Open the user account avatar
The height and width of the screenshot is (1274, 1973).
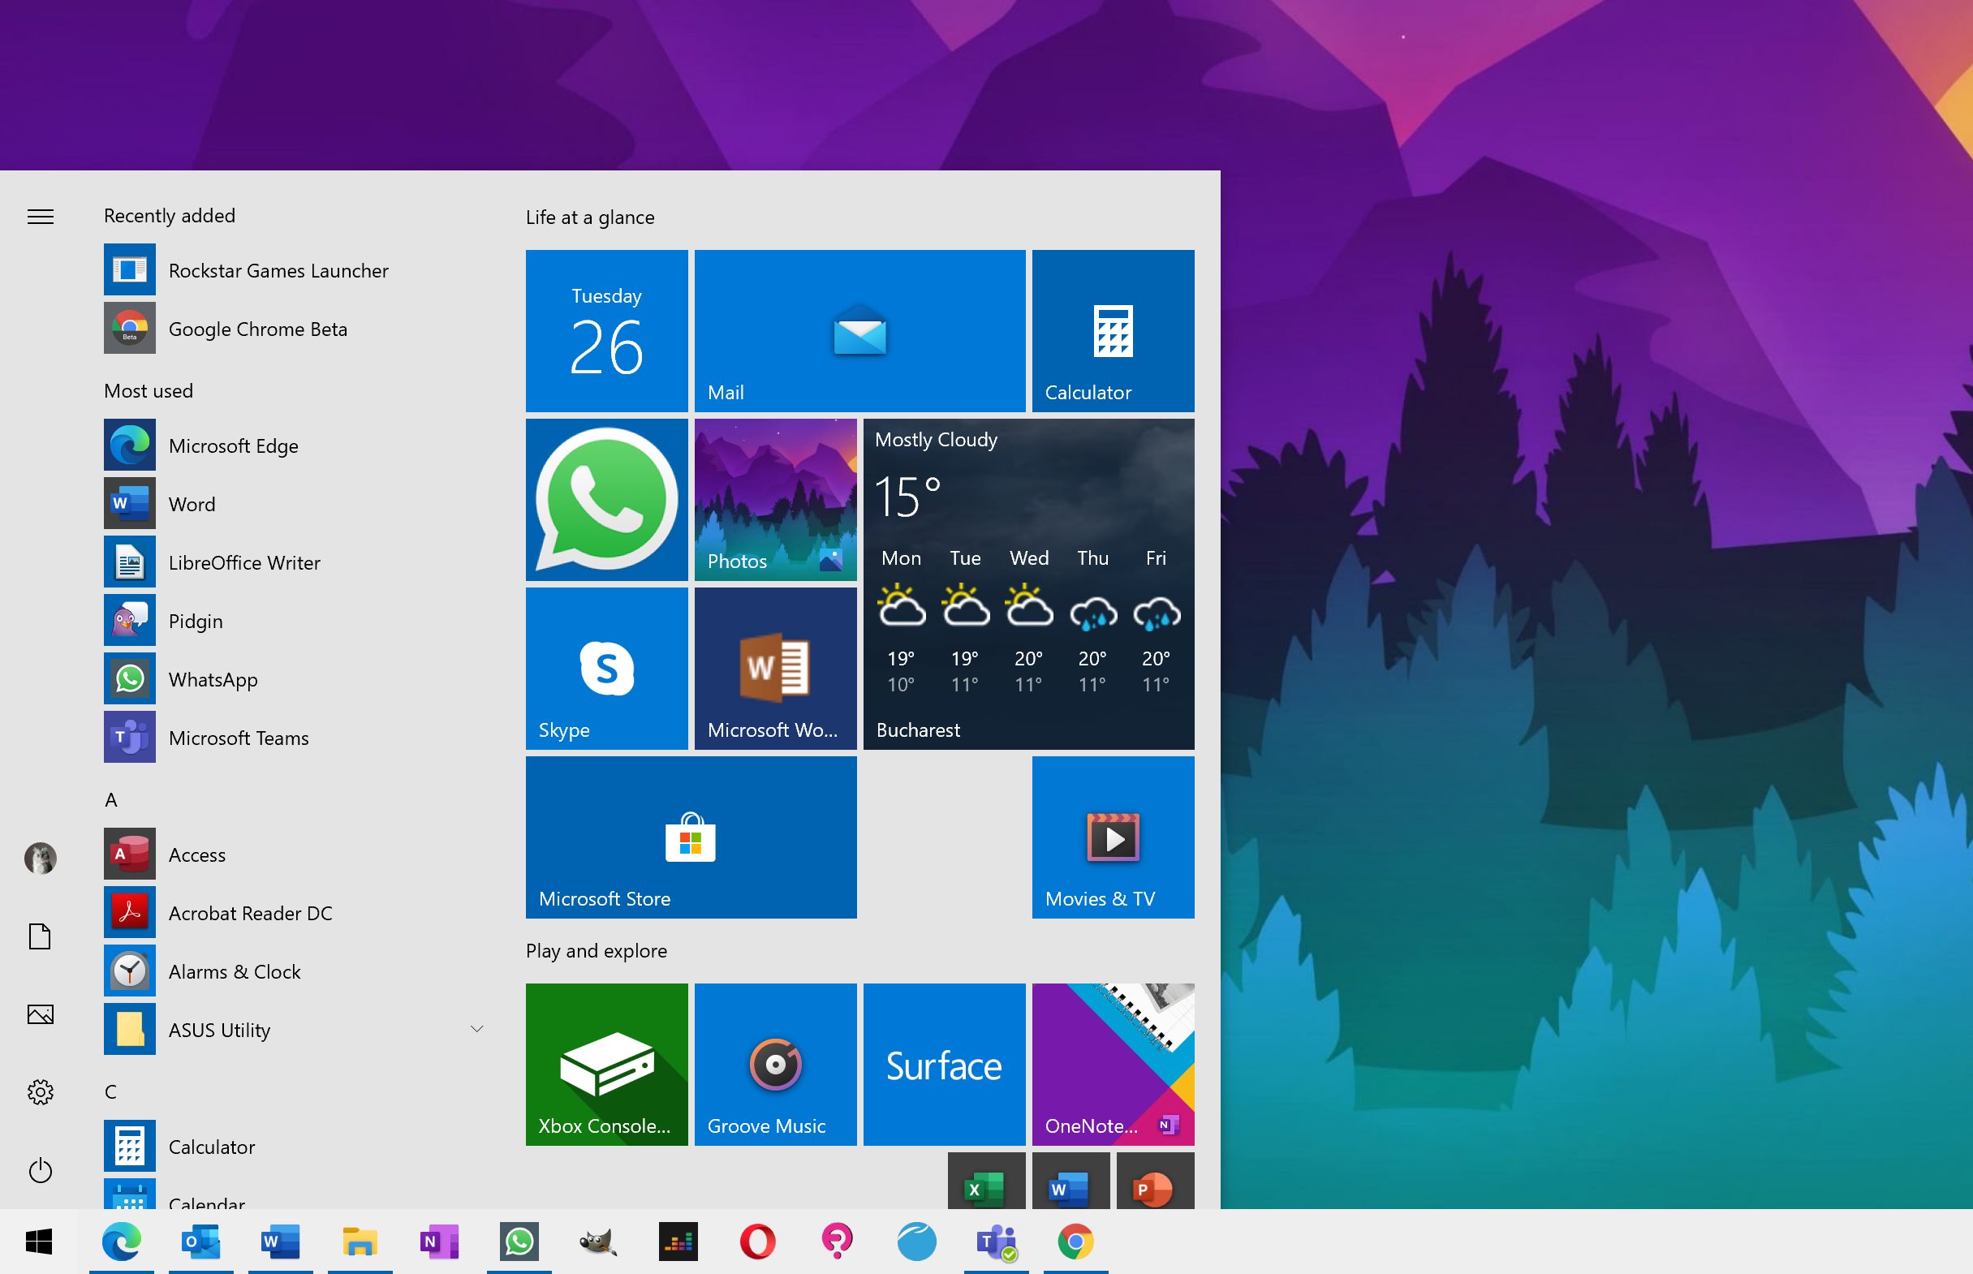point(41,859)
